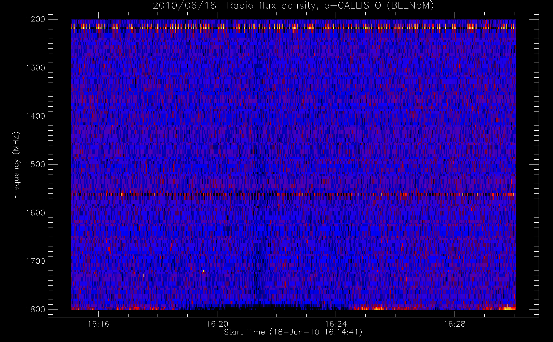This screenshot has width=553, height=342.
Task: Click the bright yellow band just below 1200 MHz
Action: (x=293, y=26)
